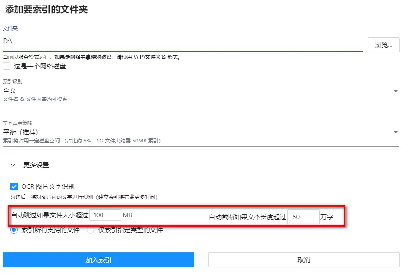Click the 索引级别 field label

pyautogui.click(x=12, y=81)
